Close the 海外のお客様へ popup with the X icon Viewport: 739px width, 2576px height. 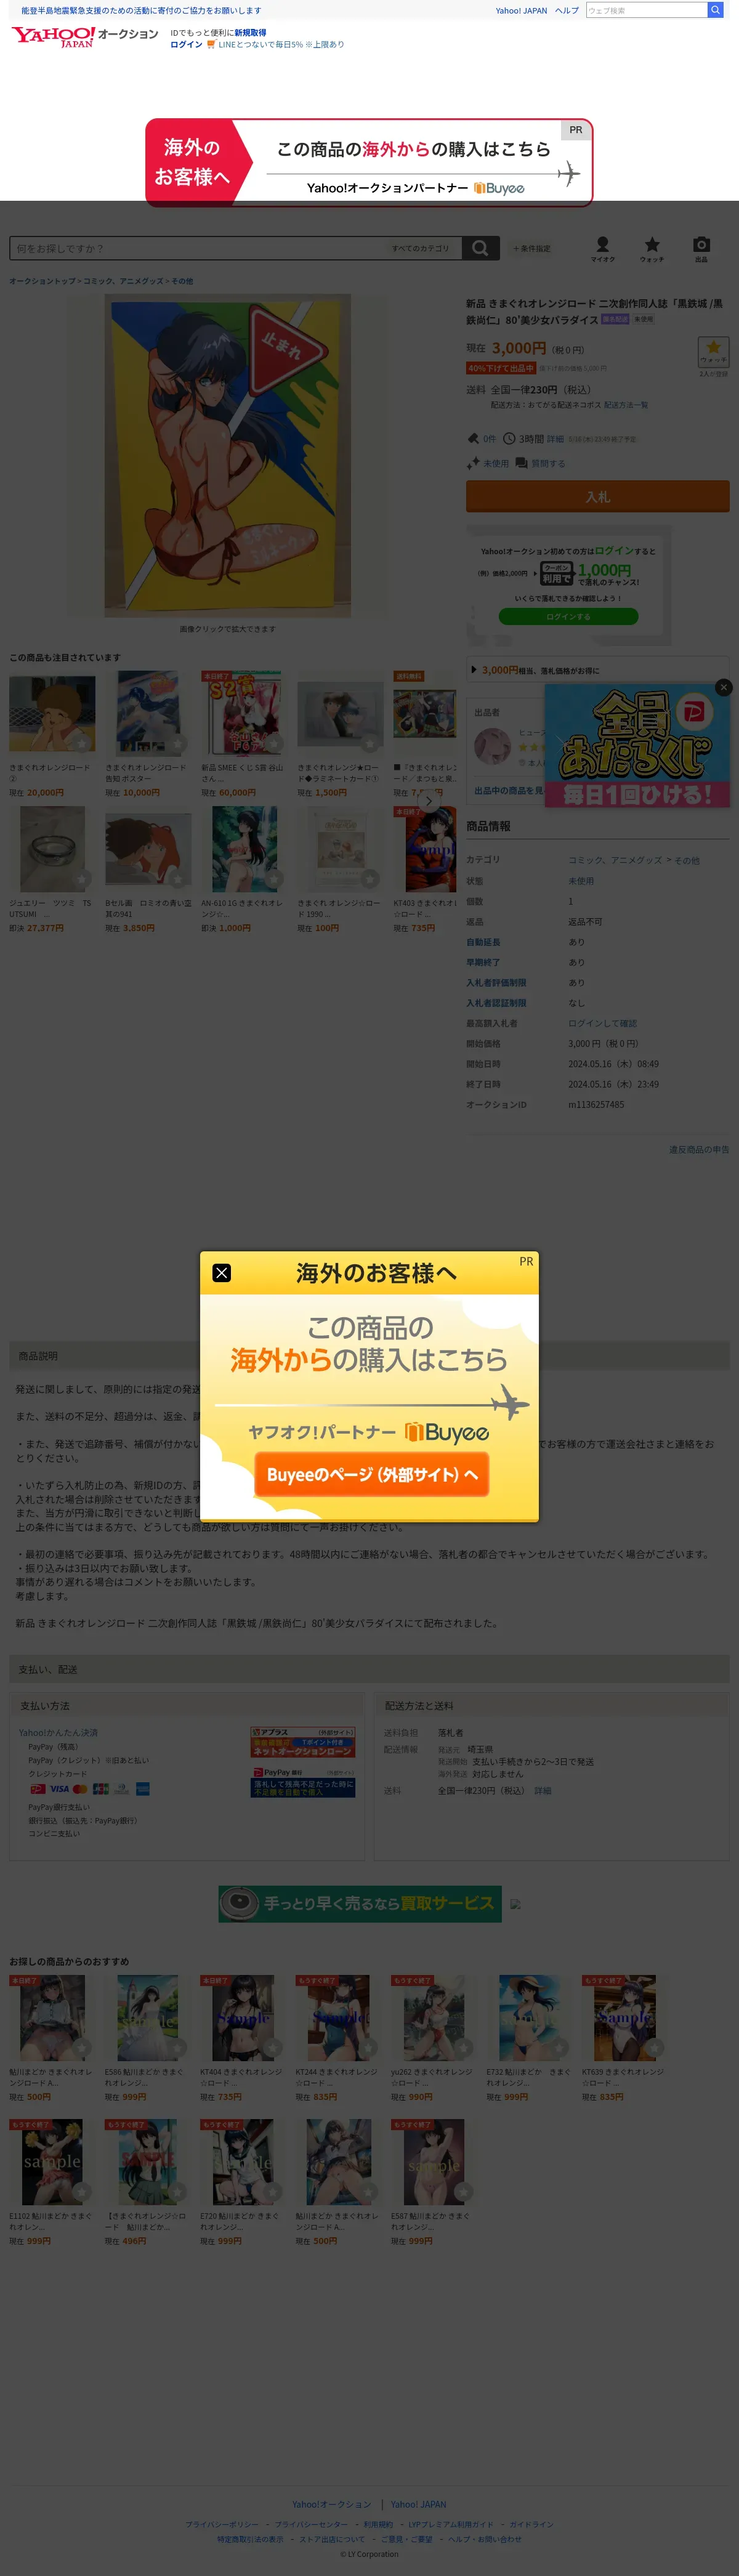[x=222, y=1272]
